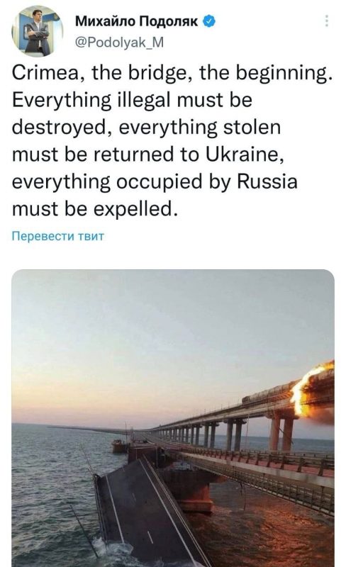Open the @Podolyak_M handle link
Screen dimensions: 346x567
point(119,43)
